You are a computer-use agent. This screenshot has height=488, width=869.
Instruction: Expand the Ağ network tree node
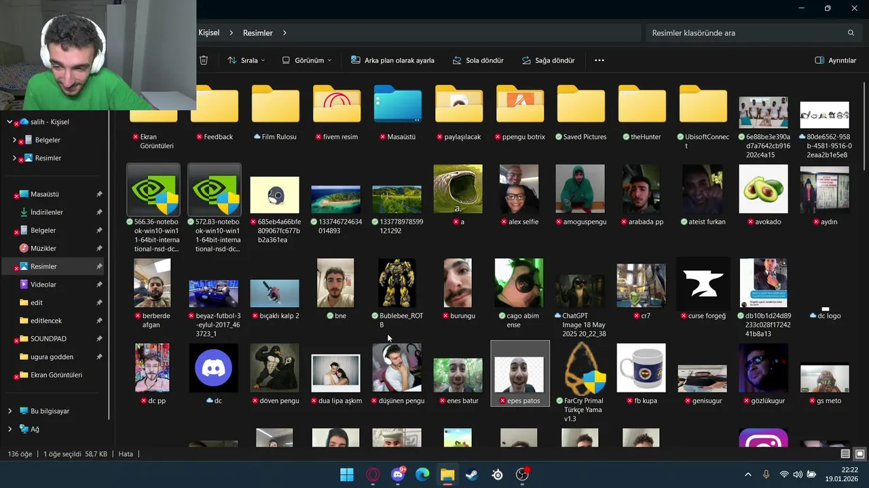[x=10, y=429]
